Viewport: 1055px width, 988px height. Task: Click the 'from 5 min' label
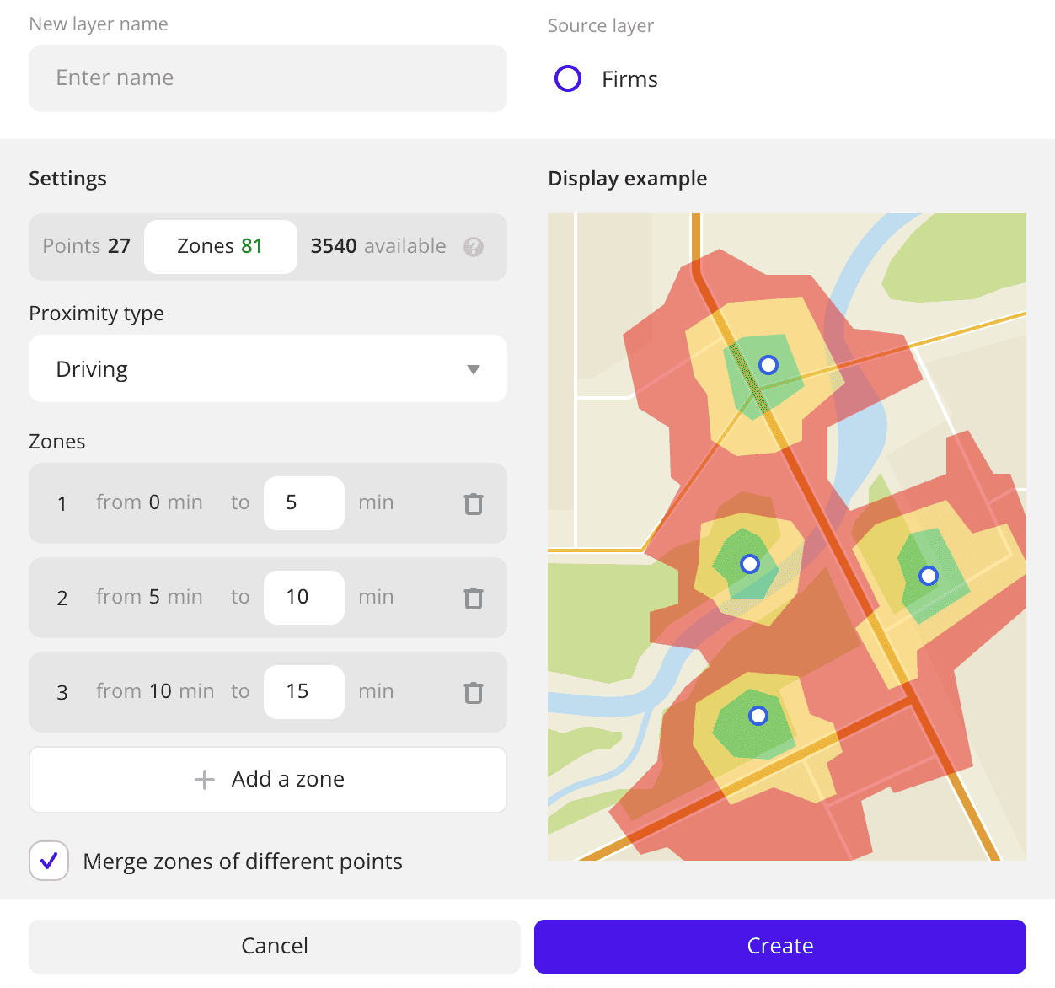tap(149, 597)
